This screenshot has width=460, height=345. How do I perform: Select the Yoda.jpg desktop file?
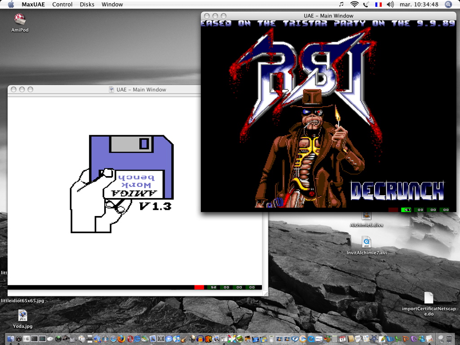pos(22,316)
